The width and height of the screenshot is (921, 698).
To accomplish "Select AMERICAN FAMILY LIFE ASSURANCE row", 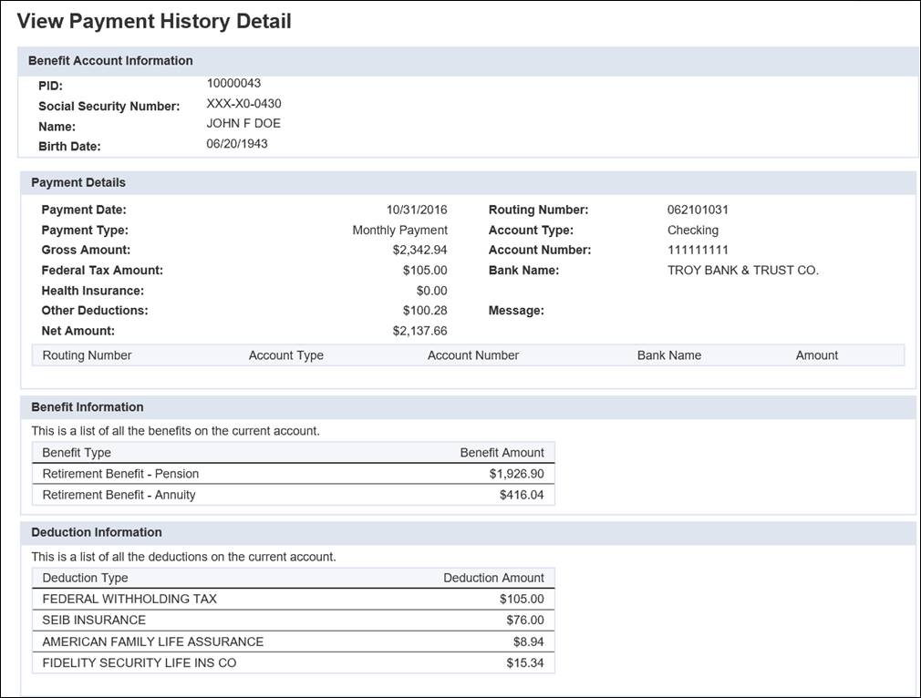I will tap(293, 642).
